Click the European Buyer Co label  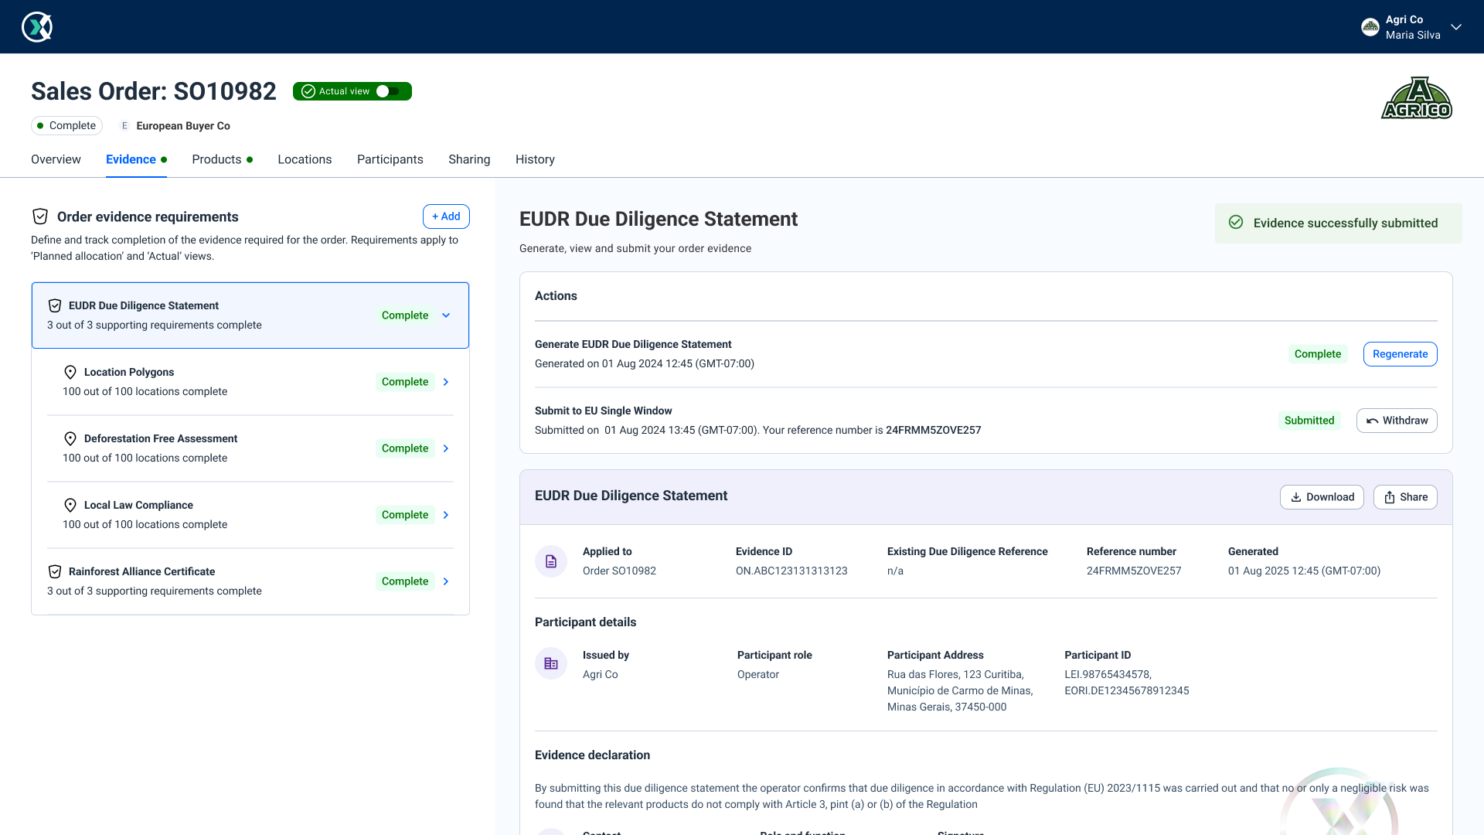pos(183,126)
